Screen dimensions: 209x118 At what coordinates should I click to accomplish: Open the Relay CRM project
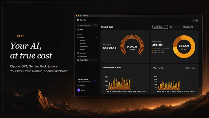pyautogui.click(x=83, y=44)
